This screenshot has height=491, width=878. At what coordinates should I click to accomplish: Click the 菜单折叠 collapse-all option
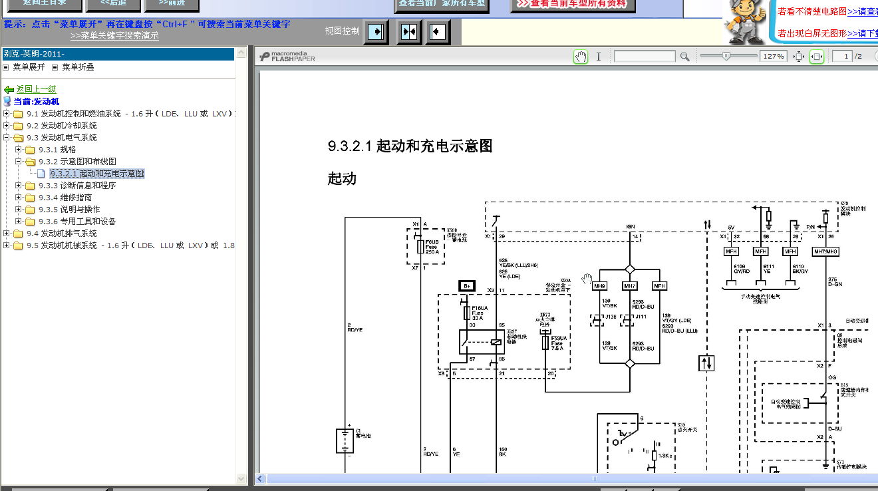pyautogui.click(x=78, y=67)
